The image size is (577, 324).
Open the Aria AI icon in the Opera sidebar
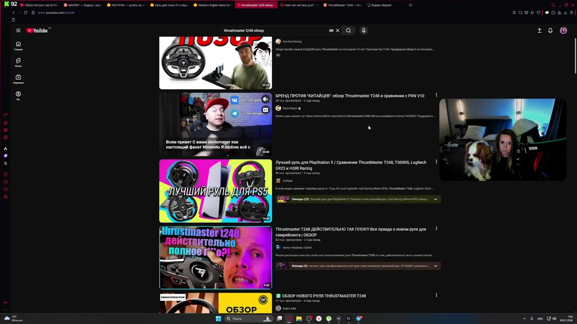[x=5, y=148]
